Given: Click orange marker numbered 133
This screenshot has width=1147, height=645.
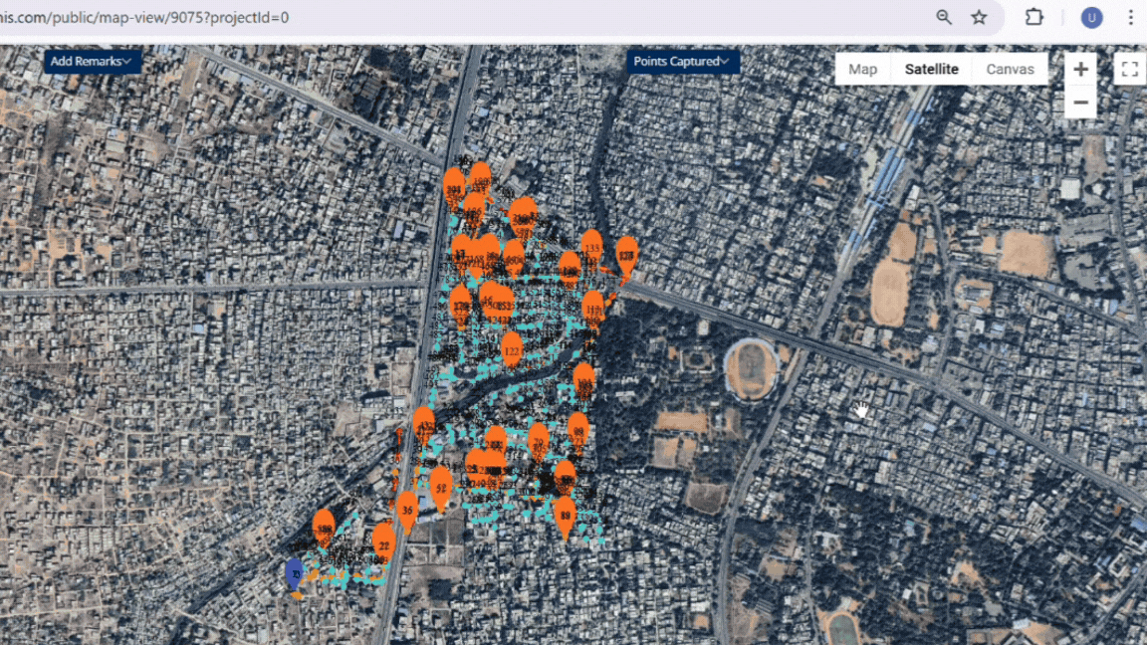Looking at the screenshot, I should pos(591,247).
